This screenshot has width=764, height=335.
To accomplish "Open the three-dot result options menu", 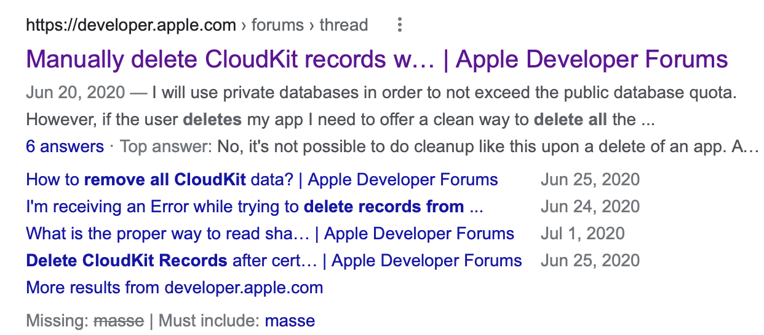I will (400, 25).
